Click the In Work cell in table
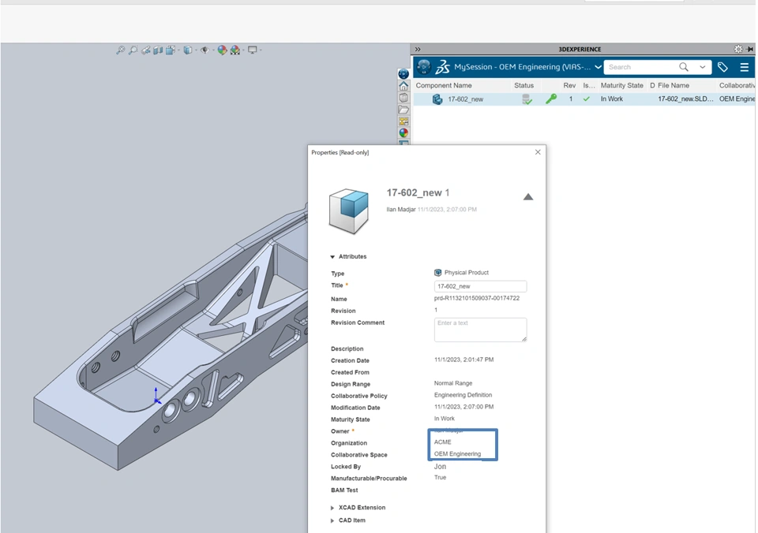 tap(611, 99)
